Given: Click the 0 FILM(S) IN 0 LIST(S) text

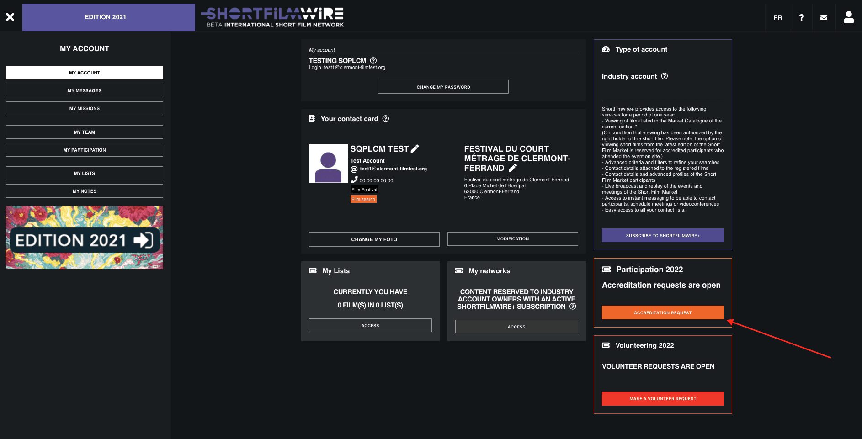Looking at the screenshot, I should [x=370, y=305].
